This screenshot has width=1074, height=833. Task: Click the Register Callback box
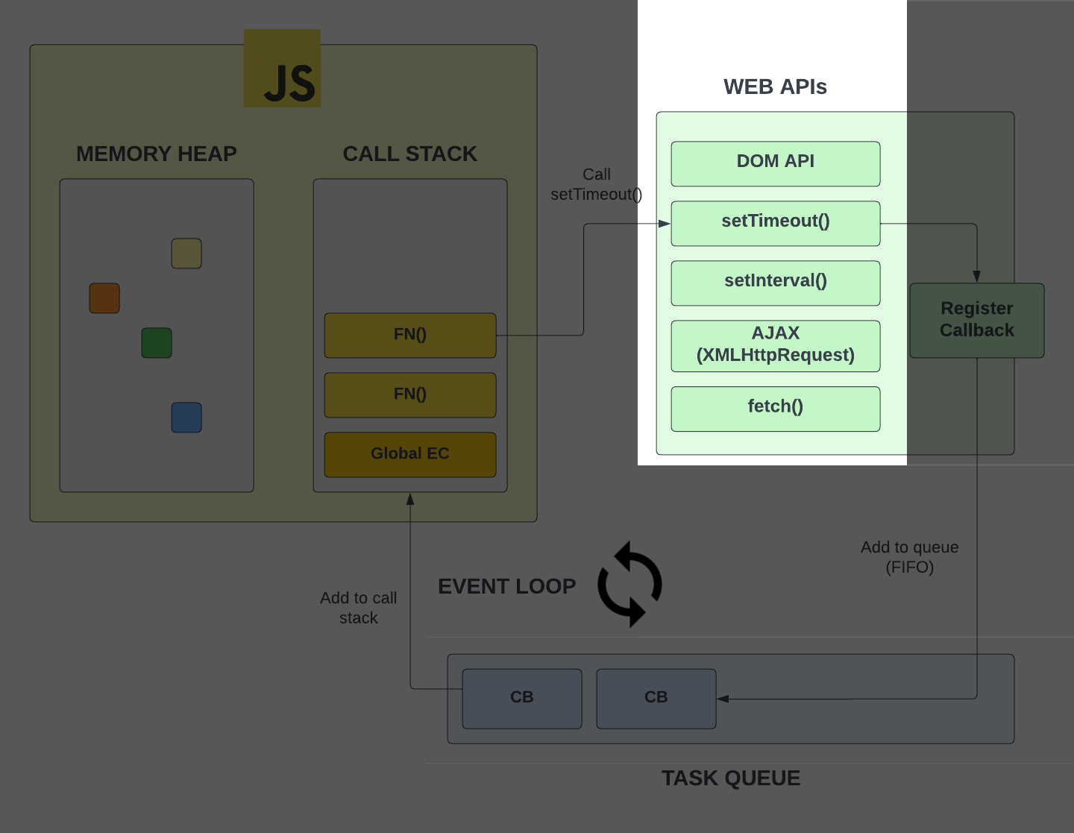pyautogui.click(x=976, y=320)
